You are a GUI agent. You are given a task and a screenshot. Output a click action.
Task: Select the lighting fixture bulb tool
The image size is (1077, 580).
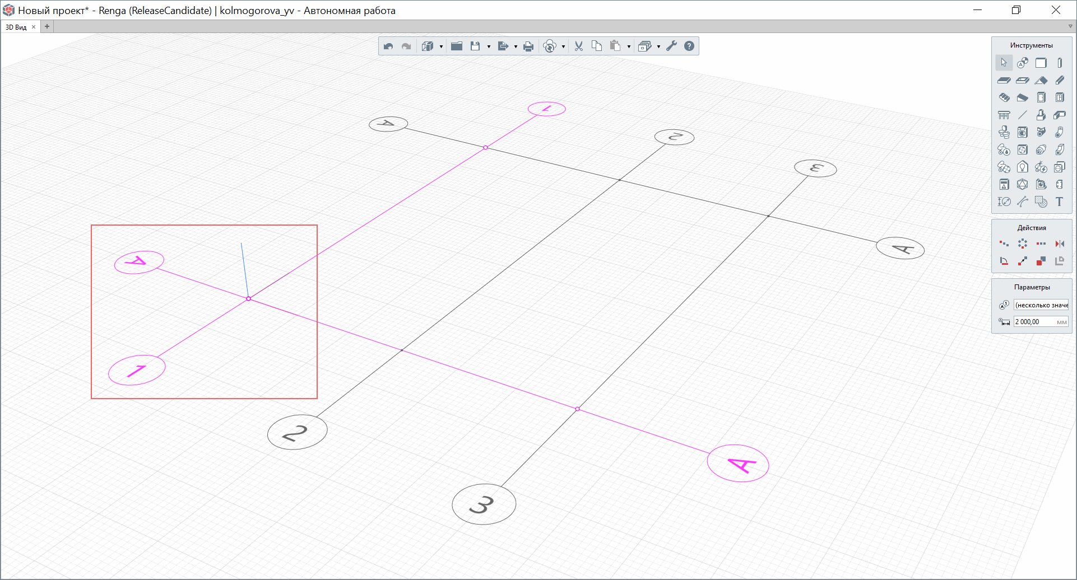1023,167
